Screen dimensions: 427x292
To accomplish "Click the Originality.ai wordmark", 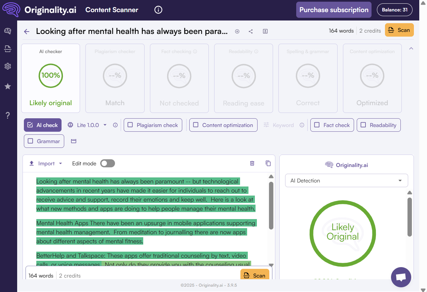I will point(50,10).
